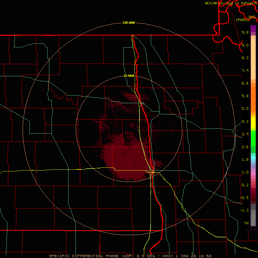Image resolution: width=258 pixels, height=258 pixels.
Task: Click the "50 NMI" range ring label
Action: (129, 76)
